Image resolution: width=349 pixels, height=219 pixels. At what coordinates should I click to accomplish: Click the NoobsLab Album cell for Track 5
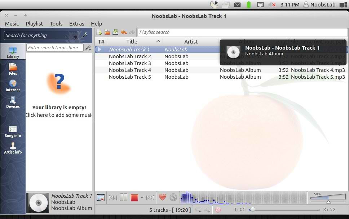tap(240, 77)
